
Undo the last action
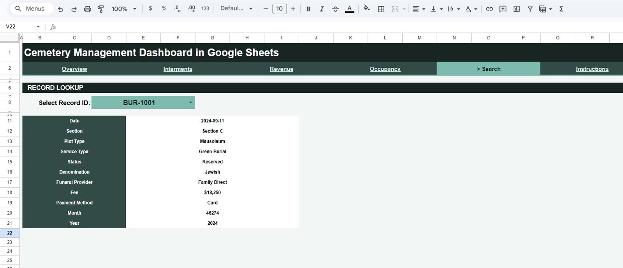pos(60,9)
